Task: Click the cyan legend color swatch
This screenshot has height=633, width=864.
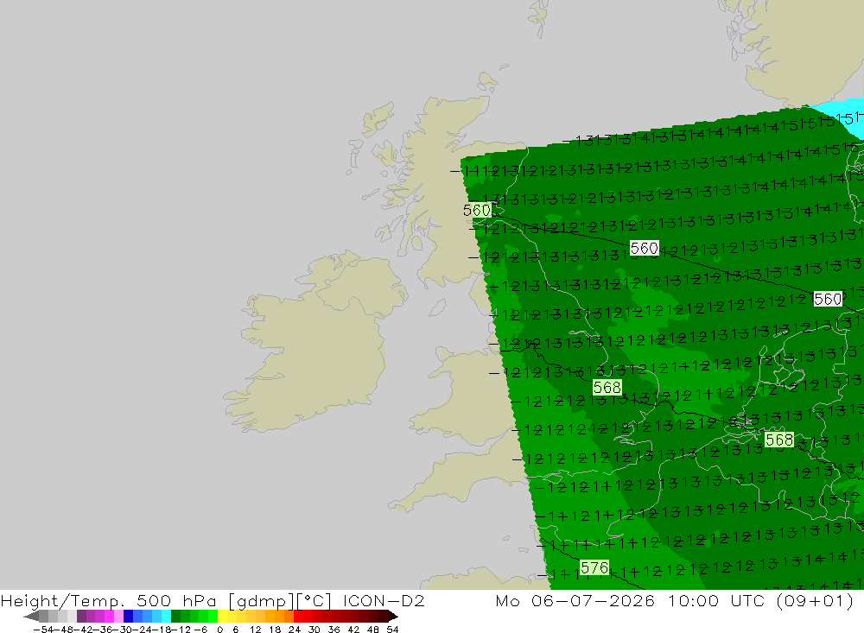Action: 166,616
